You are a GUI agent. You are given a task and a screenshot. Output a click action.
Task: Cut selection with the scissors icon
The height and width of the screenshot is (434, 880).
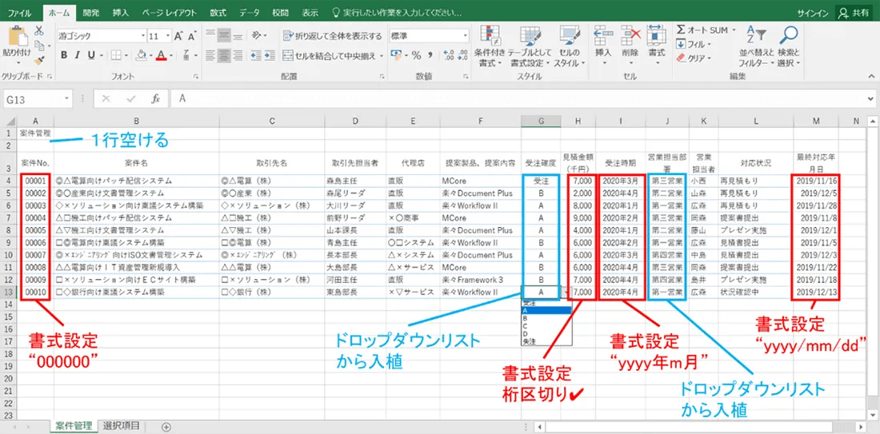39,31
